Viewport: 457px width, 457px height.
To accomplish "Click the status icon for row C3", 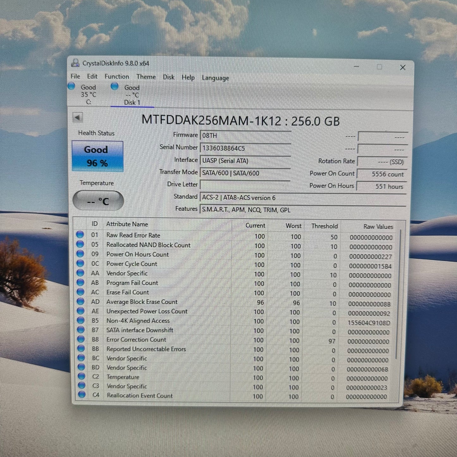I will click(82, 385).
